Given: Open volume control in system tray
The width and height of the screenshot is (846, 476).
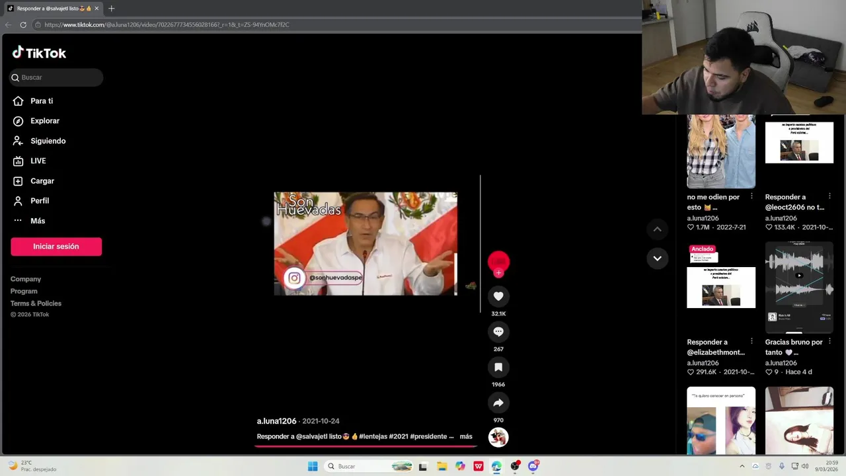Looking at the screenshot, I should [x=805, y=466].
